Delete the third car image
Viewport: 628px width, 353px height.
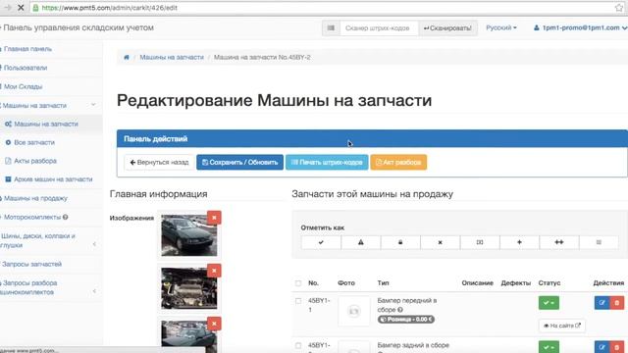(214, 324)
